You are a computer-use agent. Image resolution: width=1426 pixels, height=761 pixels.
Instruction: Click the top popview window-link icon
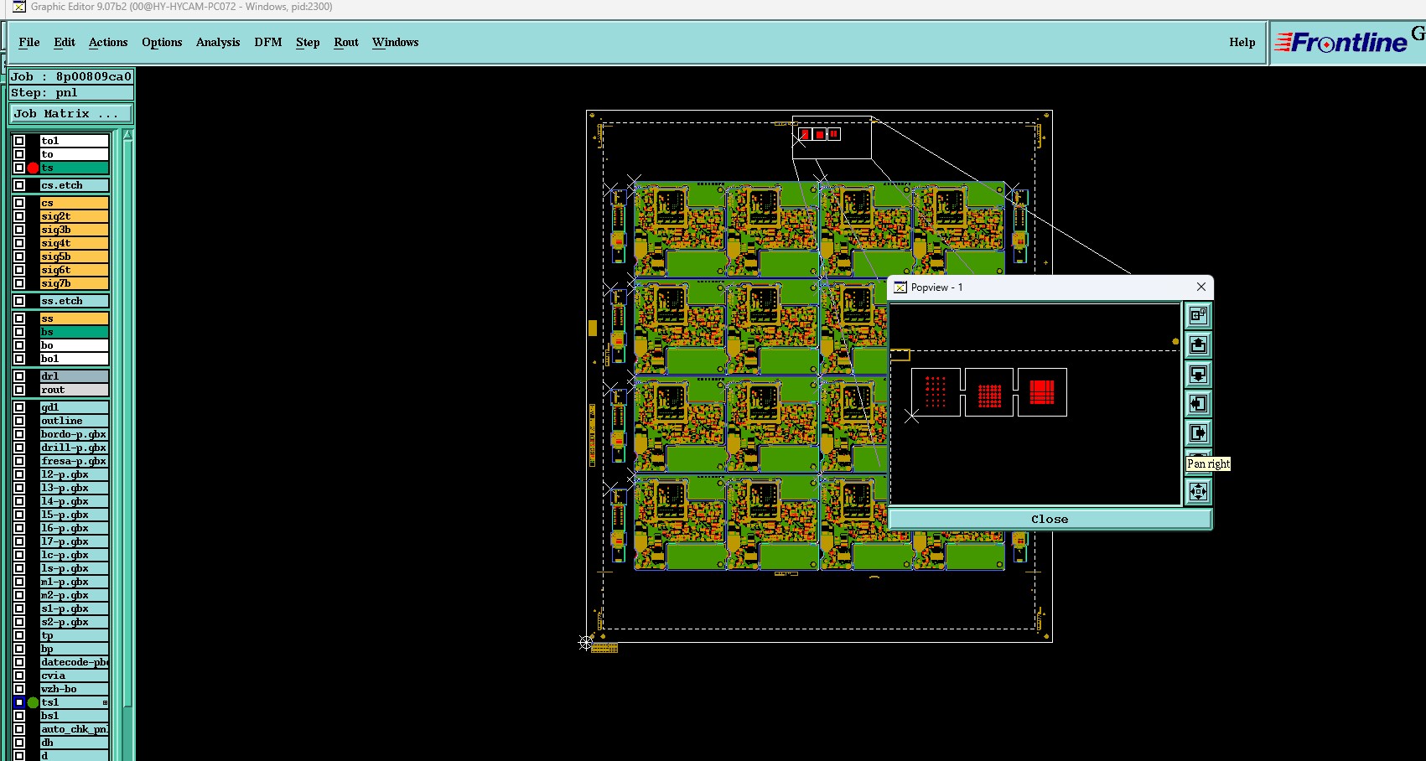tap(1198, 316)
